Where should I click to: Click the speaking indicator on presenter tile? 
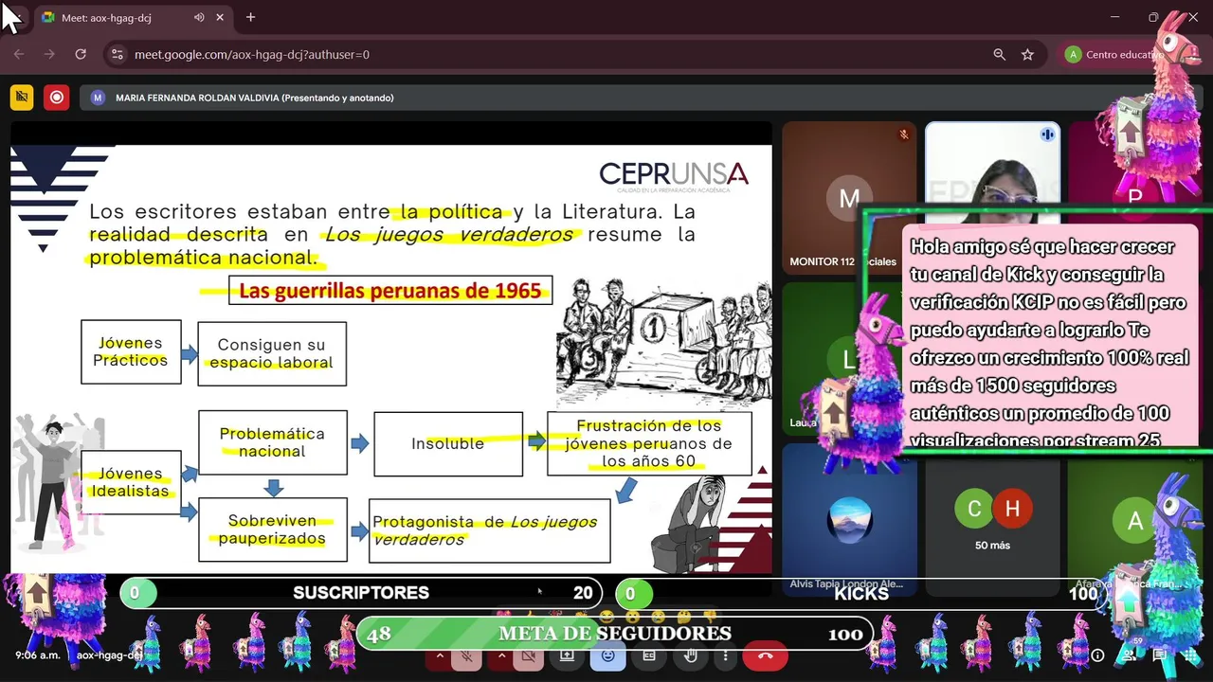tap(1047, 135)
